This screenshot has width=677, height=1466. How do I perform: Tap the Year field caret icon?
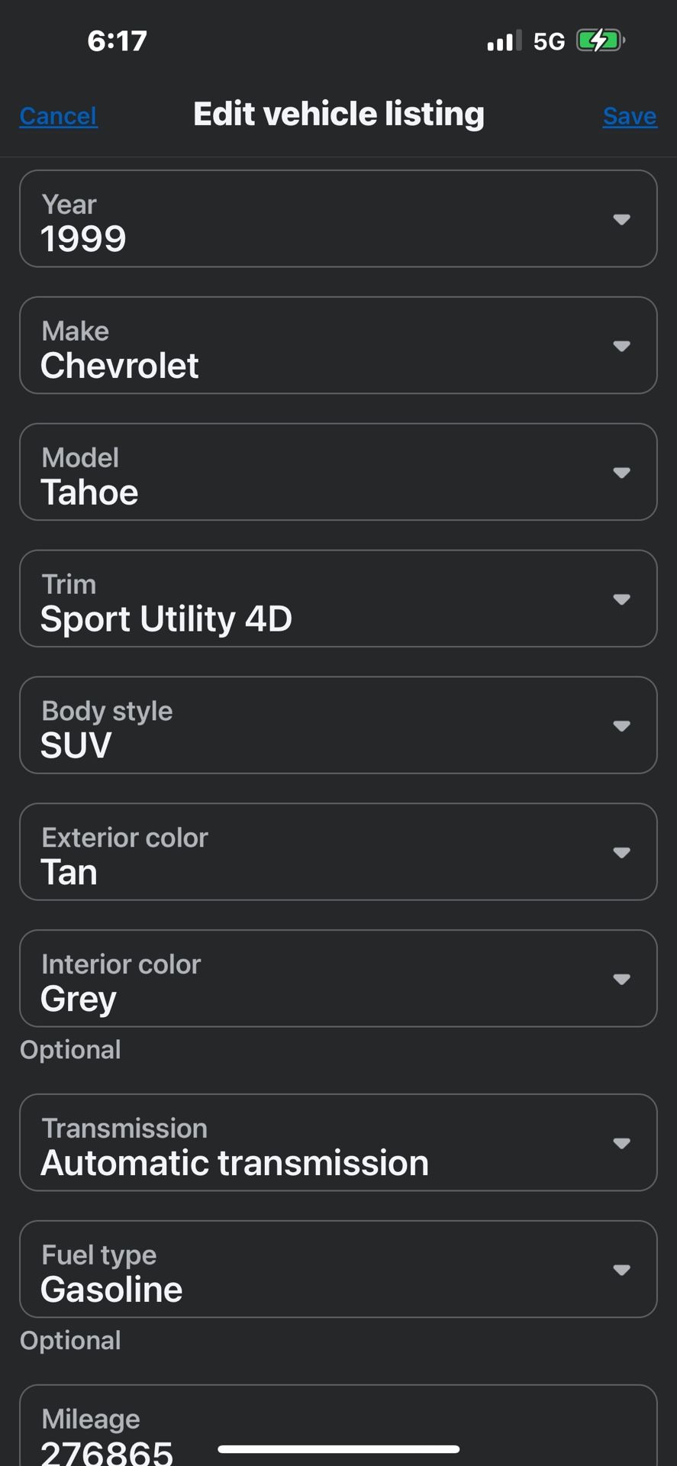point(622,219)
